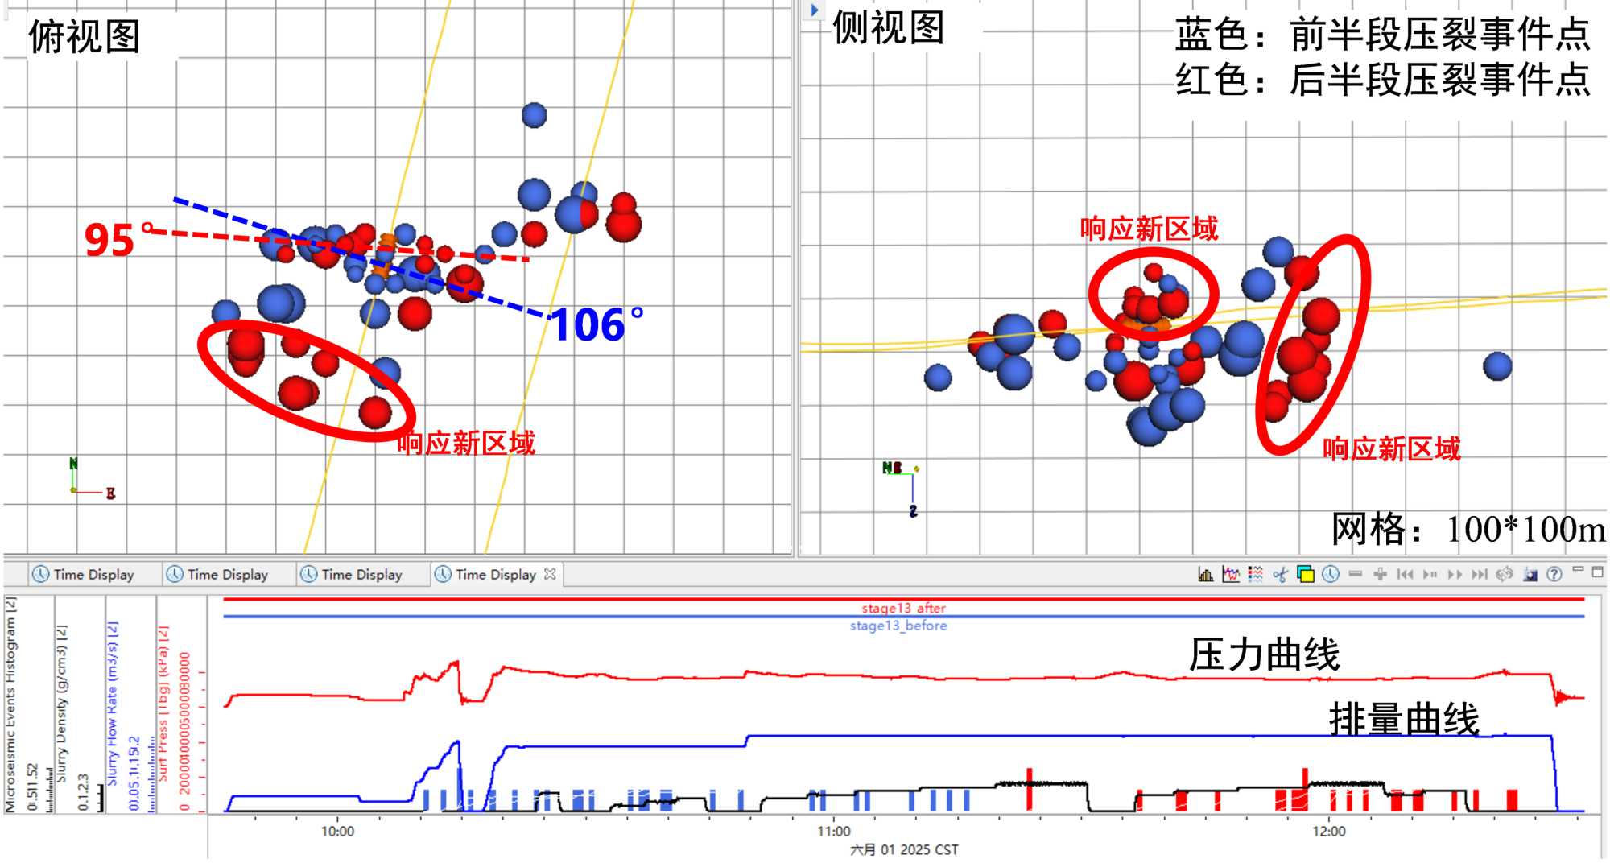
Task: Select the stage13_after red interval bar
Action: coord(903,600)
